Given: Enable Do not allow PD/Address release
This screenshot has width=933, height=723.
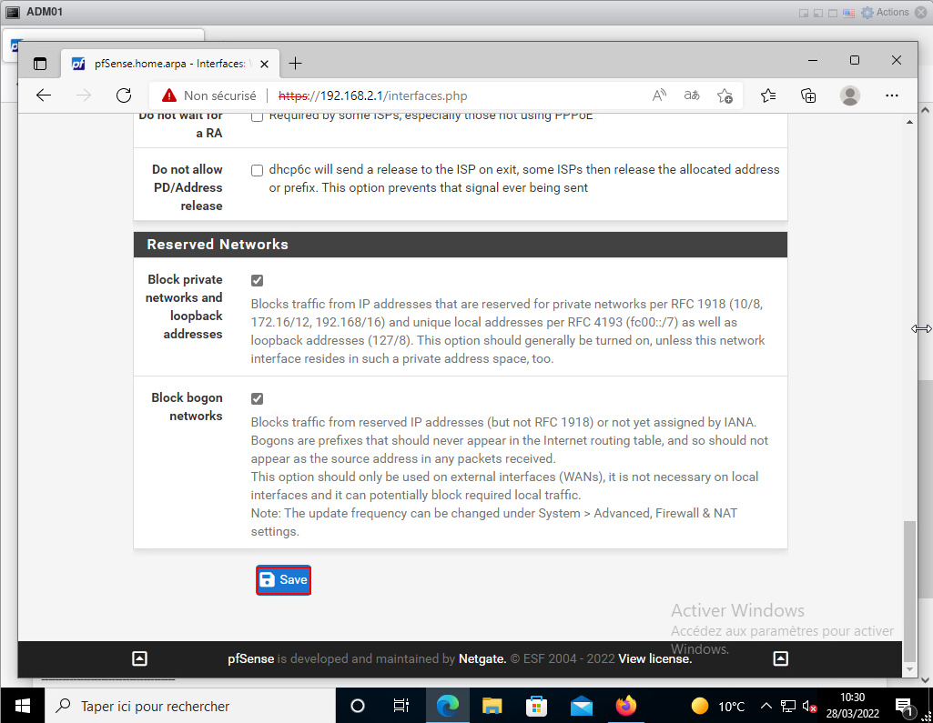Looking at the screenshot, I should [258, 170].
